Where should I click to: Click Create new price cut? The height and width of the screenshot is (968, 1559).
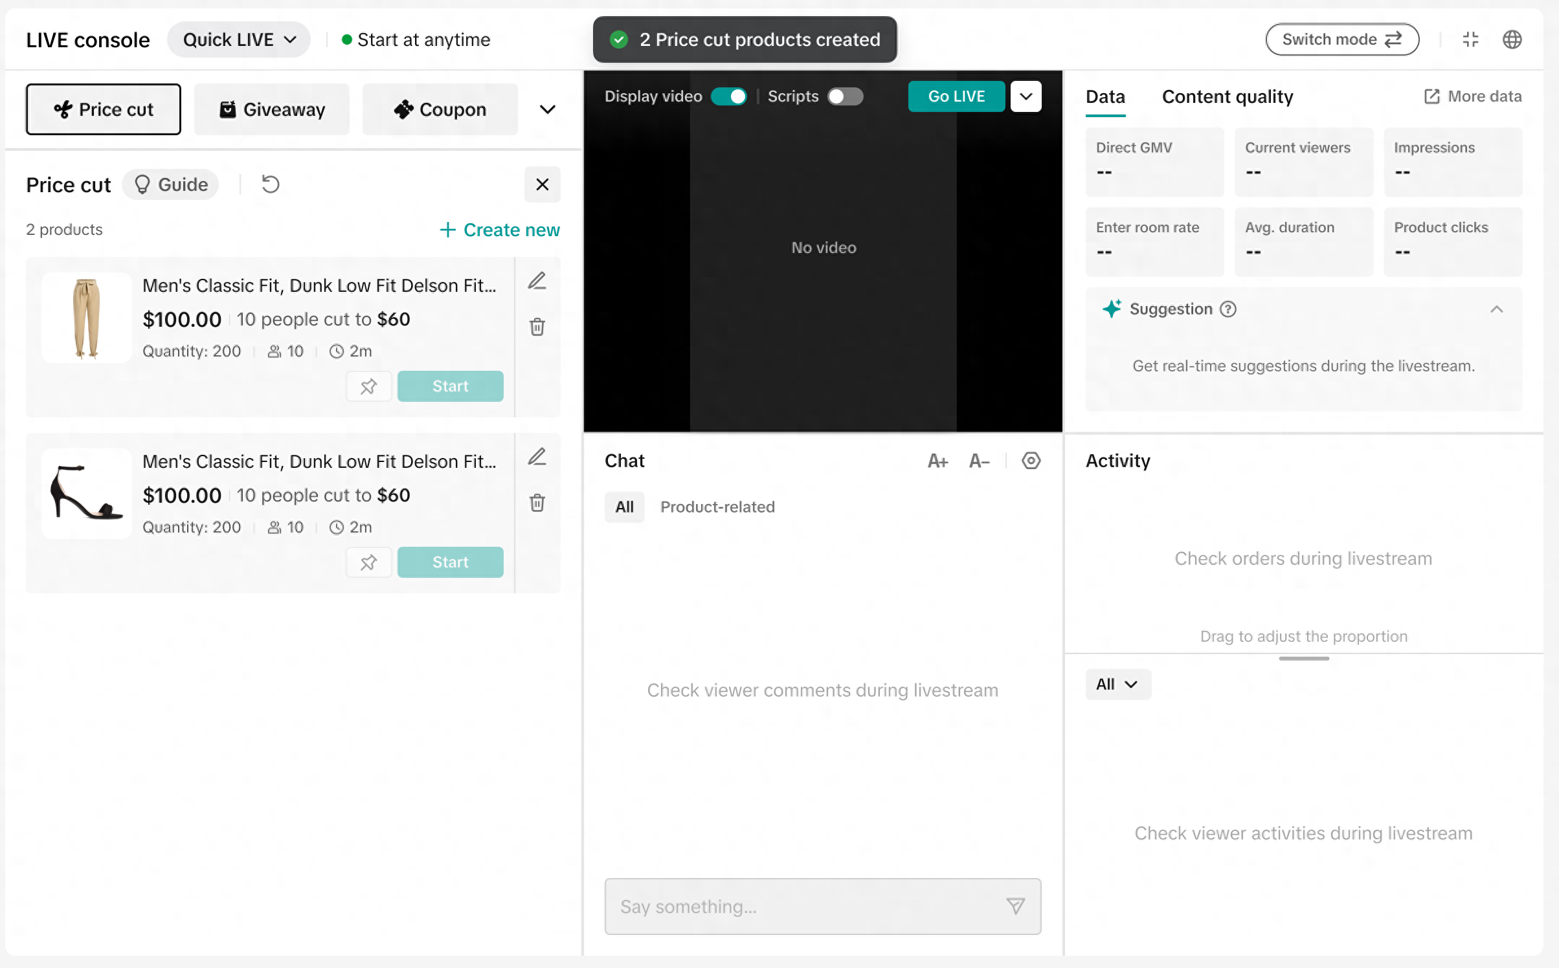pyautogui.click(x=499, y=230)
